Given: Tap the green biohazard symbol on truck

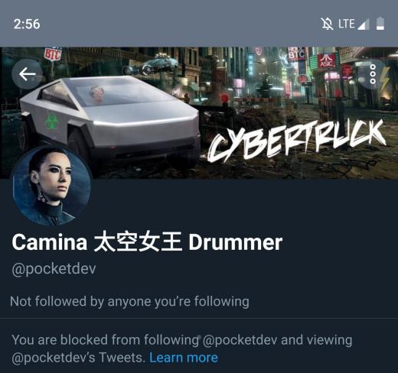Looking at the screenshot, I should [x=52, y=122].
